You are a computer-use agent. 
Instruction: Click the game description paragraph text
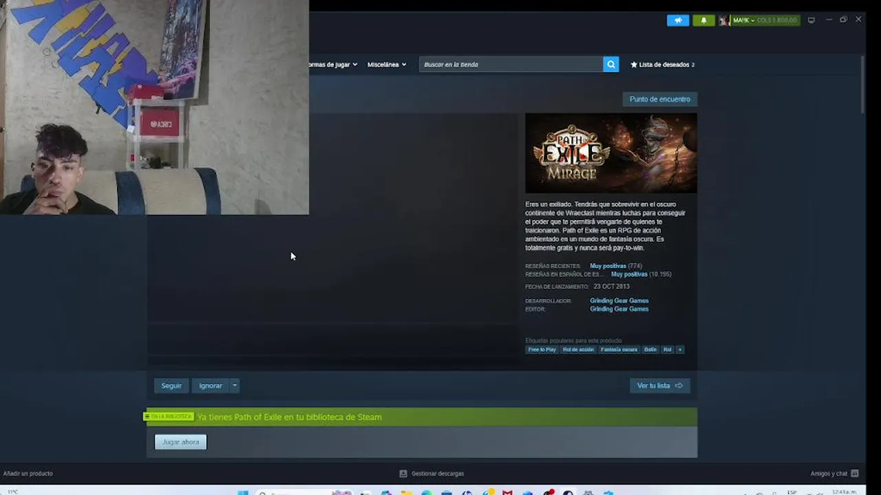[x=606, y=226]
